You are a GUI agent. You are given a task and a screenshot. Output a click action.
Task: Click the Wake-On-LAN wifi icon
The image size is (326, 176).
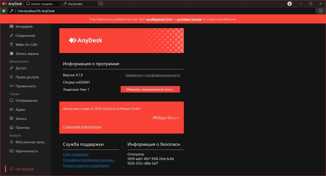coord(11,44)
